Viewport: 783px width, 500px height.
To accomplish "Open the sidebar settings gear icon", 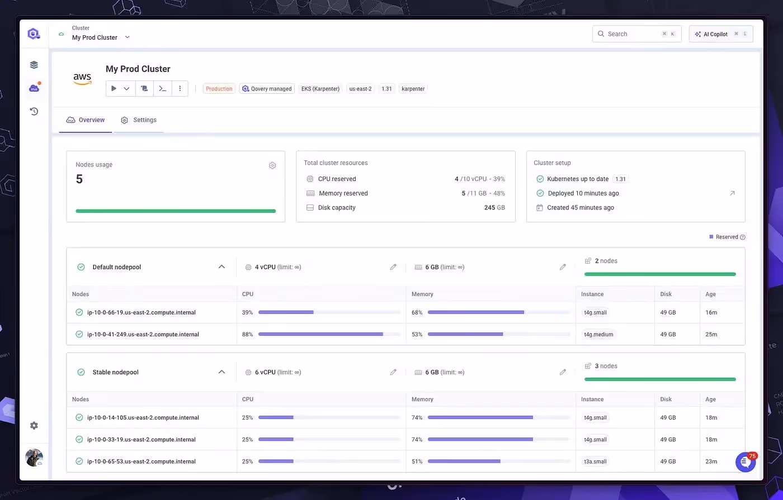I will coord(34,426).
